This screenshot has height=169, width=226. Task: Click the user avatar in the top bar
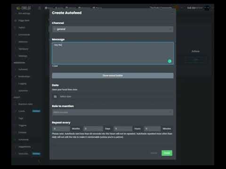(x=207, y=8)
